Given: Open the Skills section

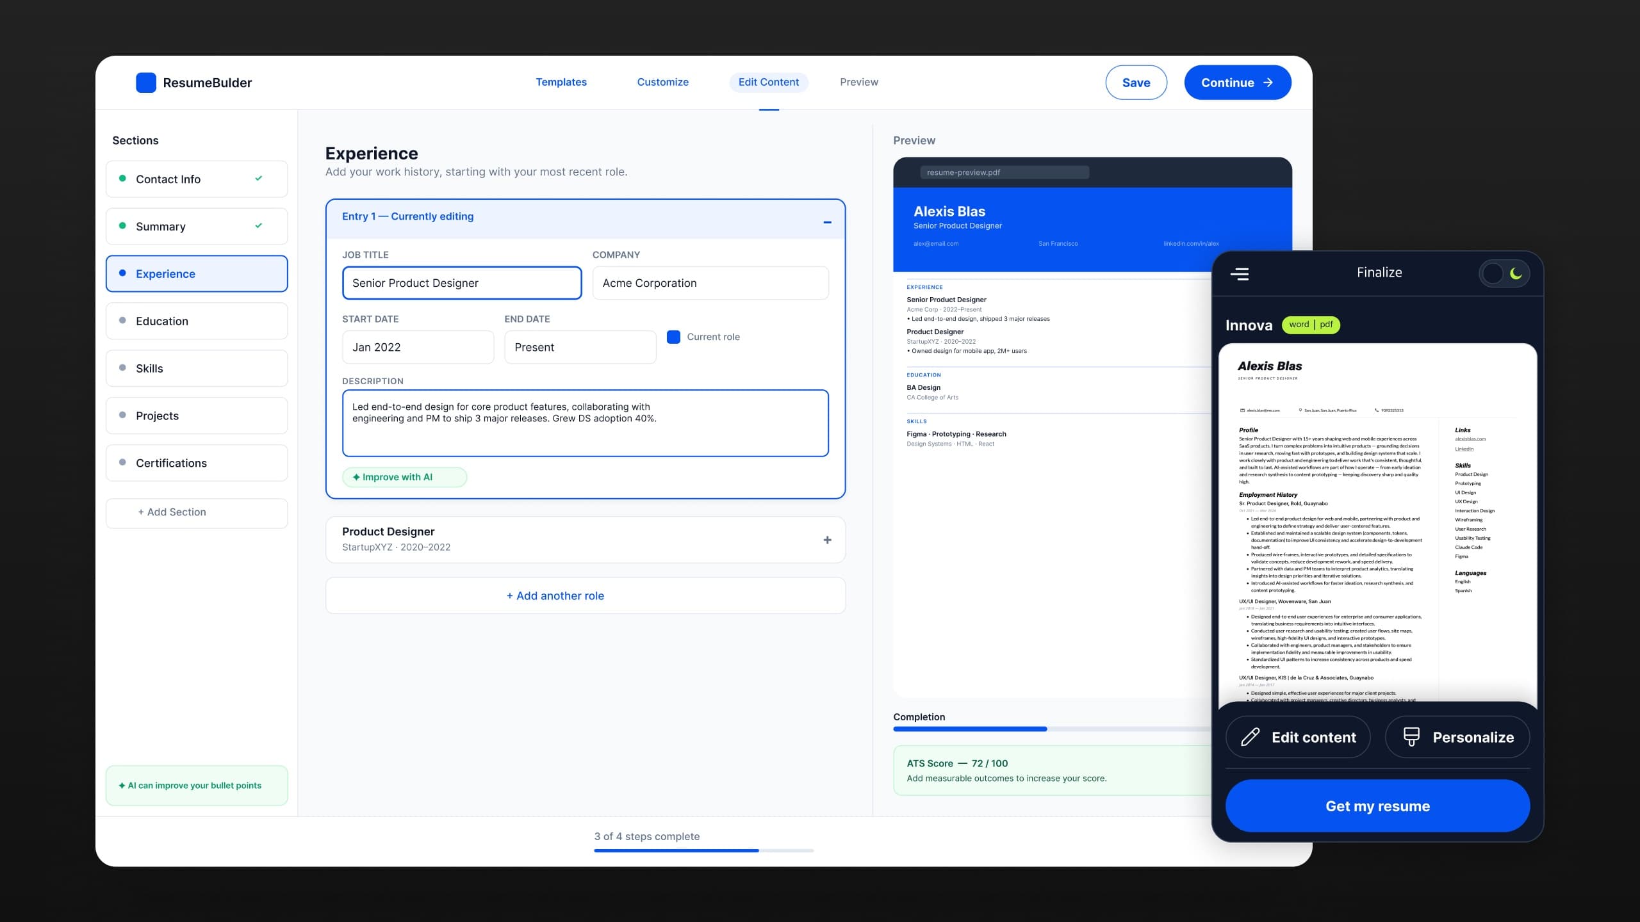Looking at the screenshot, I should (x=197, y=368).
